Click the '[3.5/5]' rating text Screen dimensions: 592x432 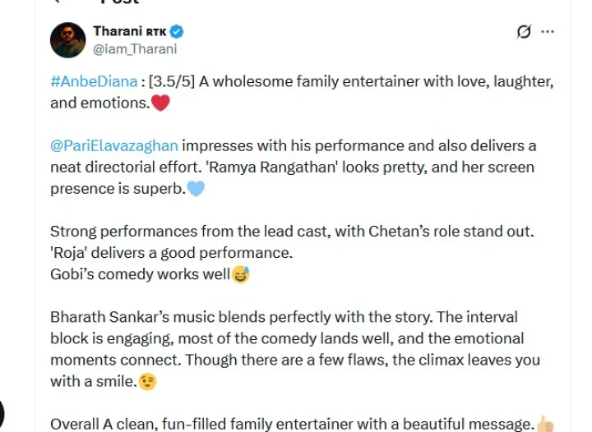(x=172, y=81)
